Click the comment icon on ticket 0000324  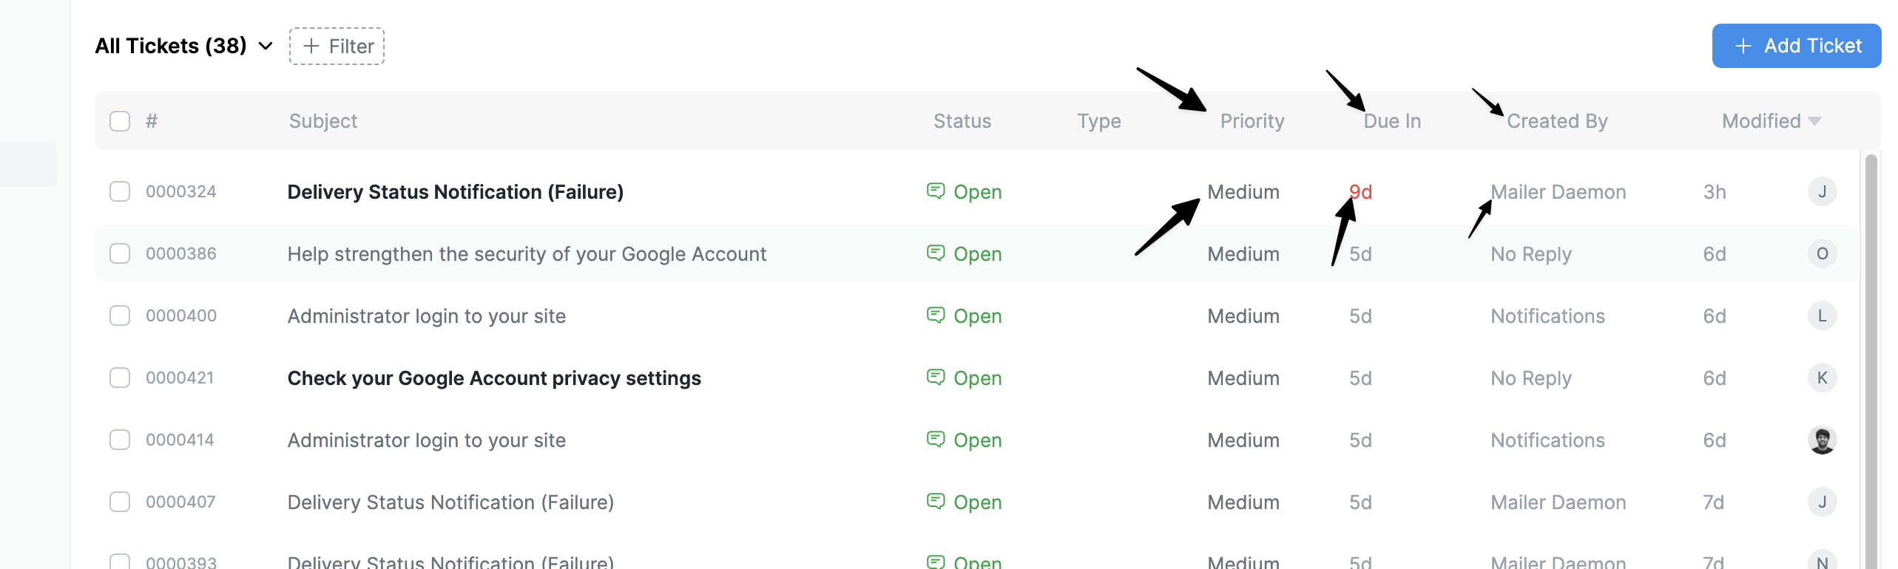click(937, 191)
